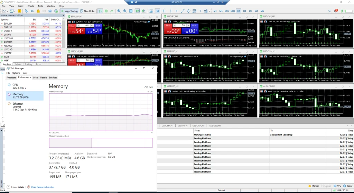Open the IDE (MetaEditor) toolbar icon
Image resolution: width=354 pixels, height=193 pixels.
[x=32, y=11]
